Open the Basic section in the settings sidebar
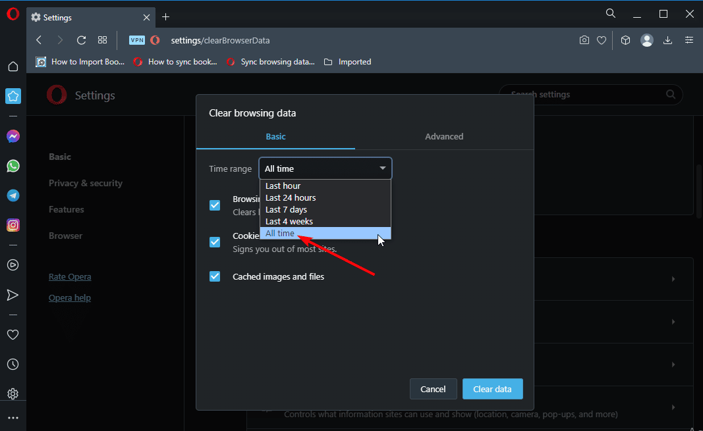 60,157
